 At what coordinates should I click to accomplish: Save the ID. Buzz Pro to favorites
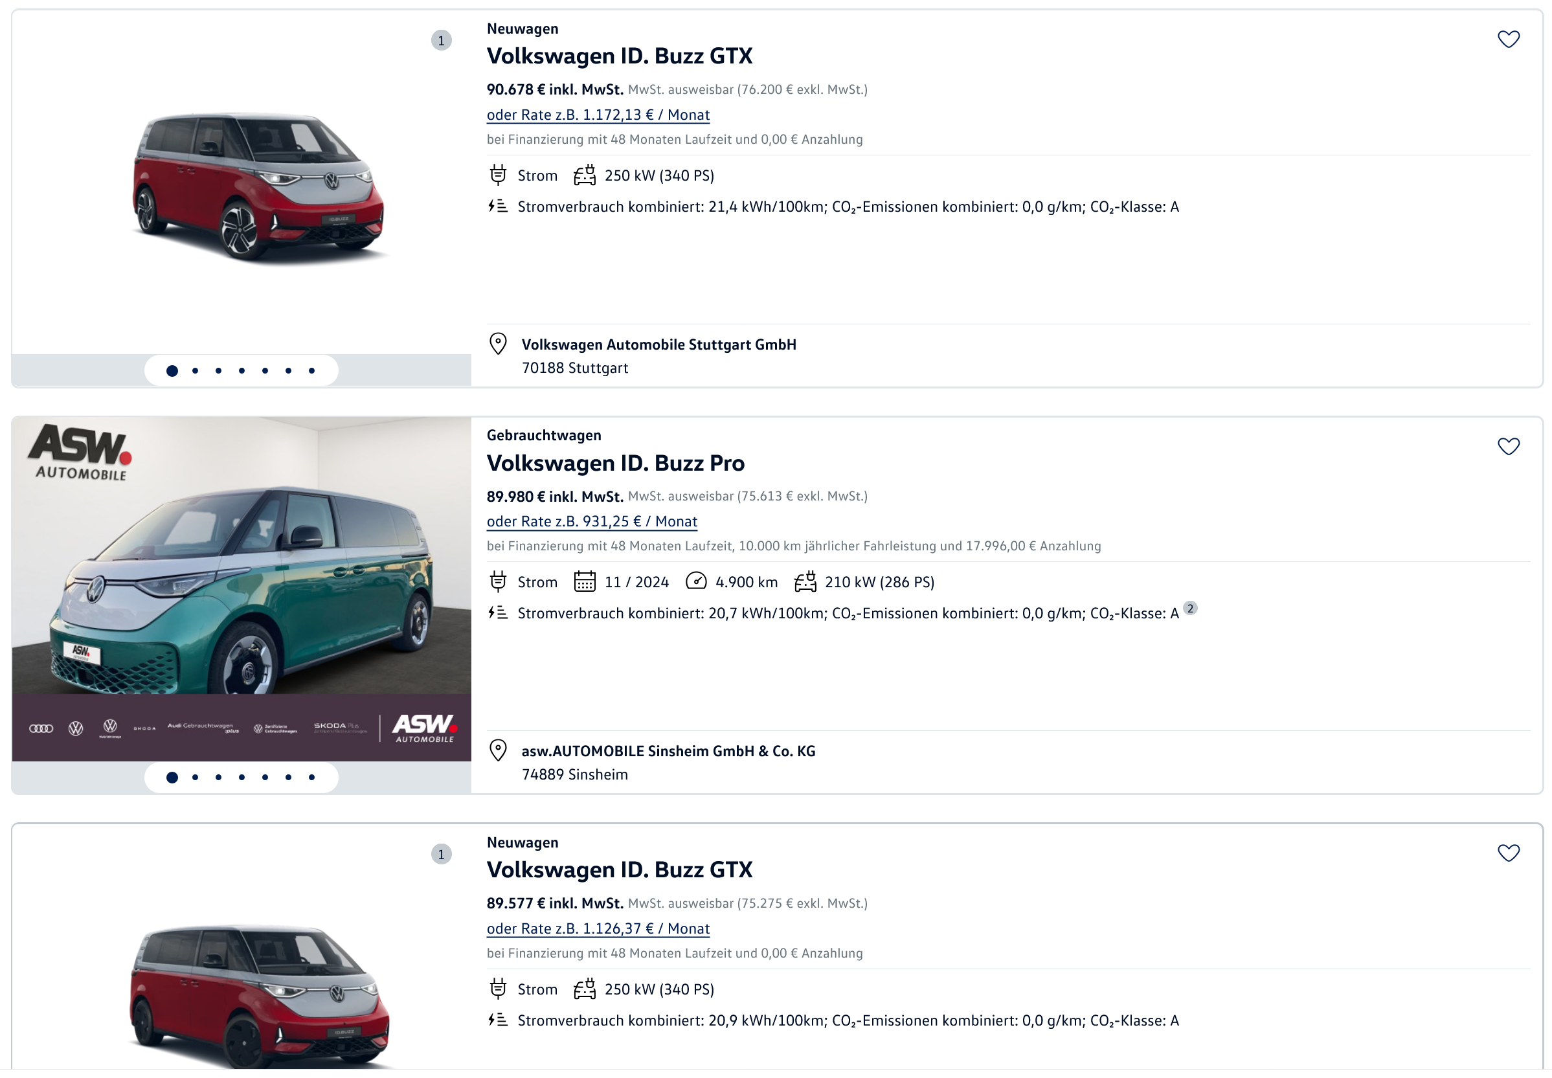pos(1507,446)
